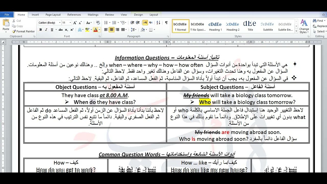This screenshot has width=327, height=184.
Task: Apply Heading 2 style
Action: (233, 26)
